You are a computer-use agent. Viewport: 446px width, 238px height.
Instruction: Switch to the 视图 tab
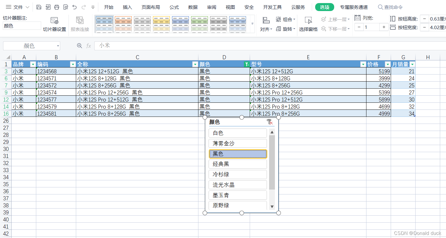pyautogui.click(x=230, y=7)
